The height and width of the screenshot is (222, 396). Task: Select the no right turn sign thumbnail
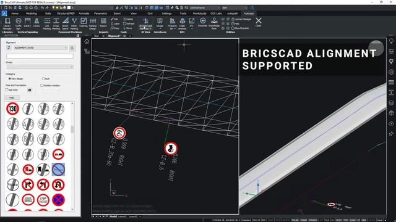(x=28, y=185)
